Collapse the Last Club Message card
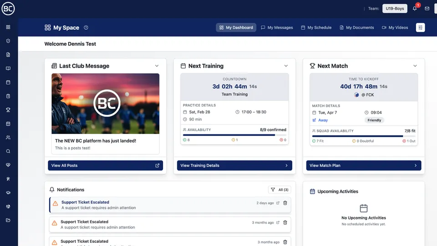 [x=157, y=66]
